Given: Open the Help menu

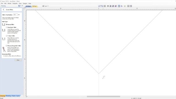Looking at the screenshot, I should [30, 3].
